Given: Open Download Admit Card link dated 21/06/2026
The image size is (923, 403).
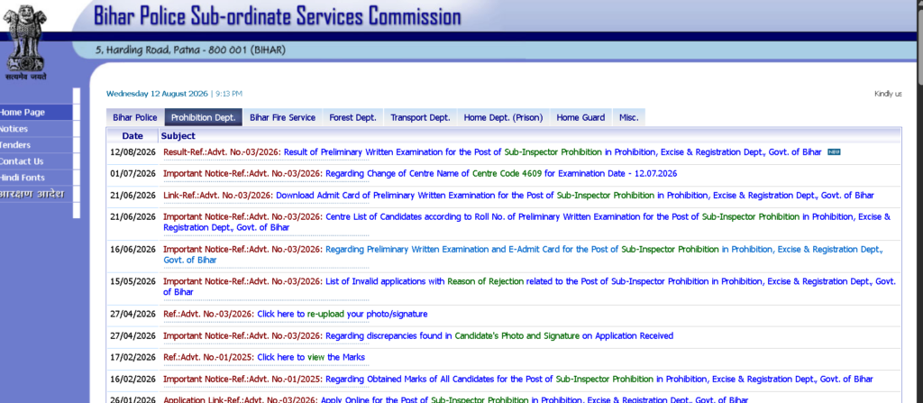Looking at the screenshot, I should coord(518,196).
